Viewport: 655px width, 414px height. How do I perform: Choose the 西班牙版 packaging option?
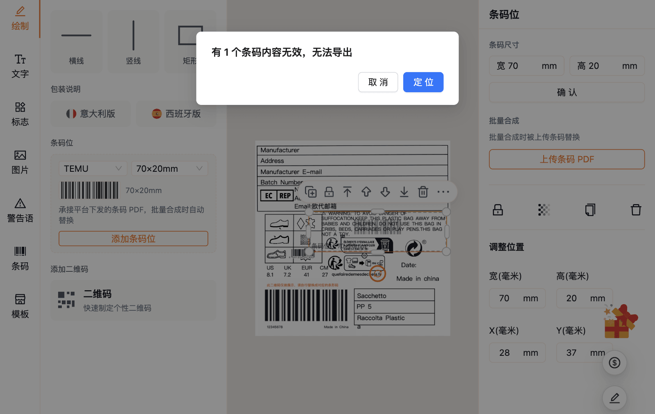(x=176, y=114)
